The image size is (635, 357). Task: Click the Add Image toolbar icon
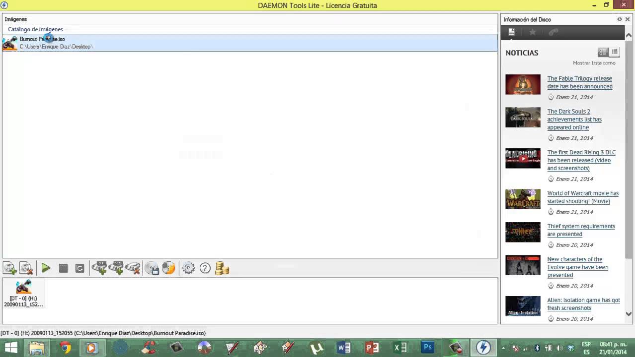[9, 268]
